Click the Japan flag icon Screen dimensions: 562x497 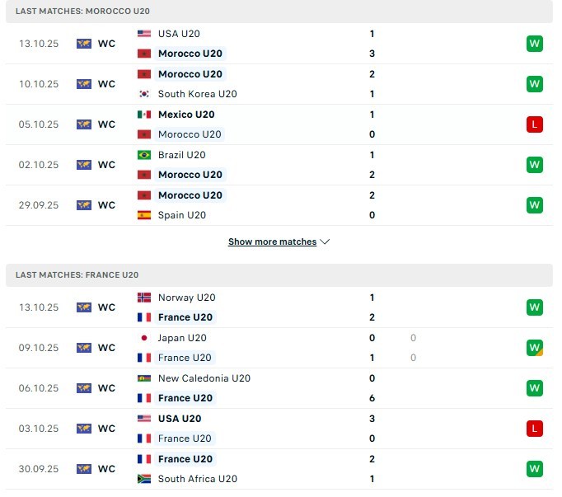[144, 338]
